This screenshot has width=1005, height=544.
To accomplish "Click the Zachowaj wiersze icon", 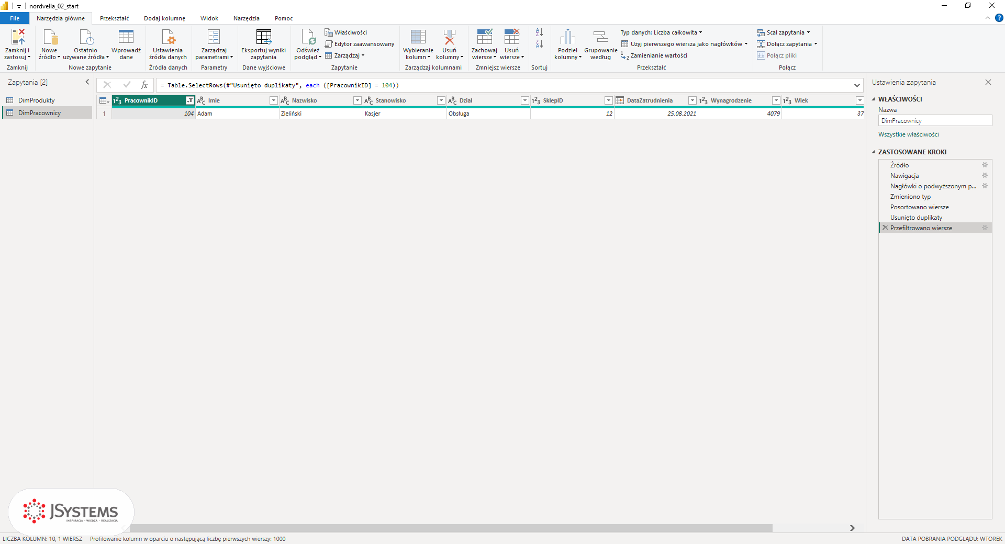I will [484, 37].
